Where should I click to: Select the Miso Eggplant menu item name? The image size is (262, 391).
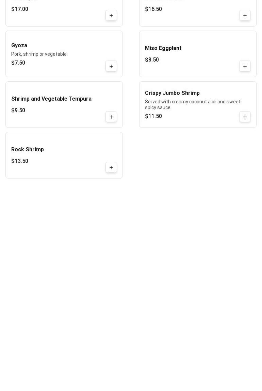coord(163,48)
